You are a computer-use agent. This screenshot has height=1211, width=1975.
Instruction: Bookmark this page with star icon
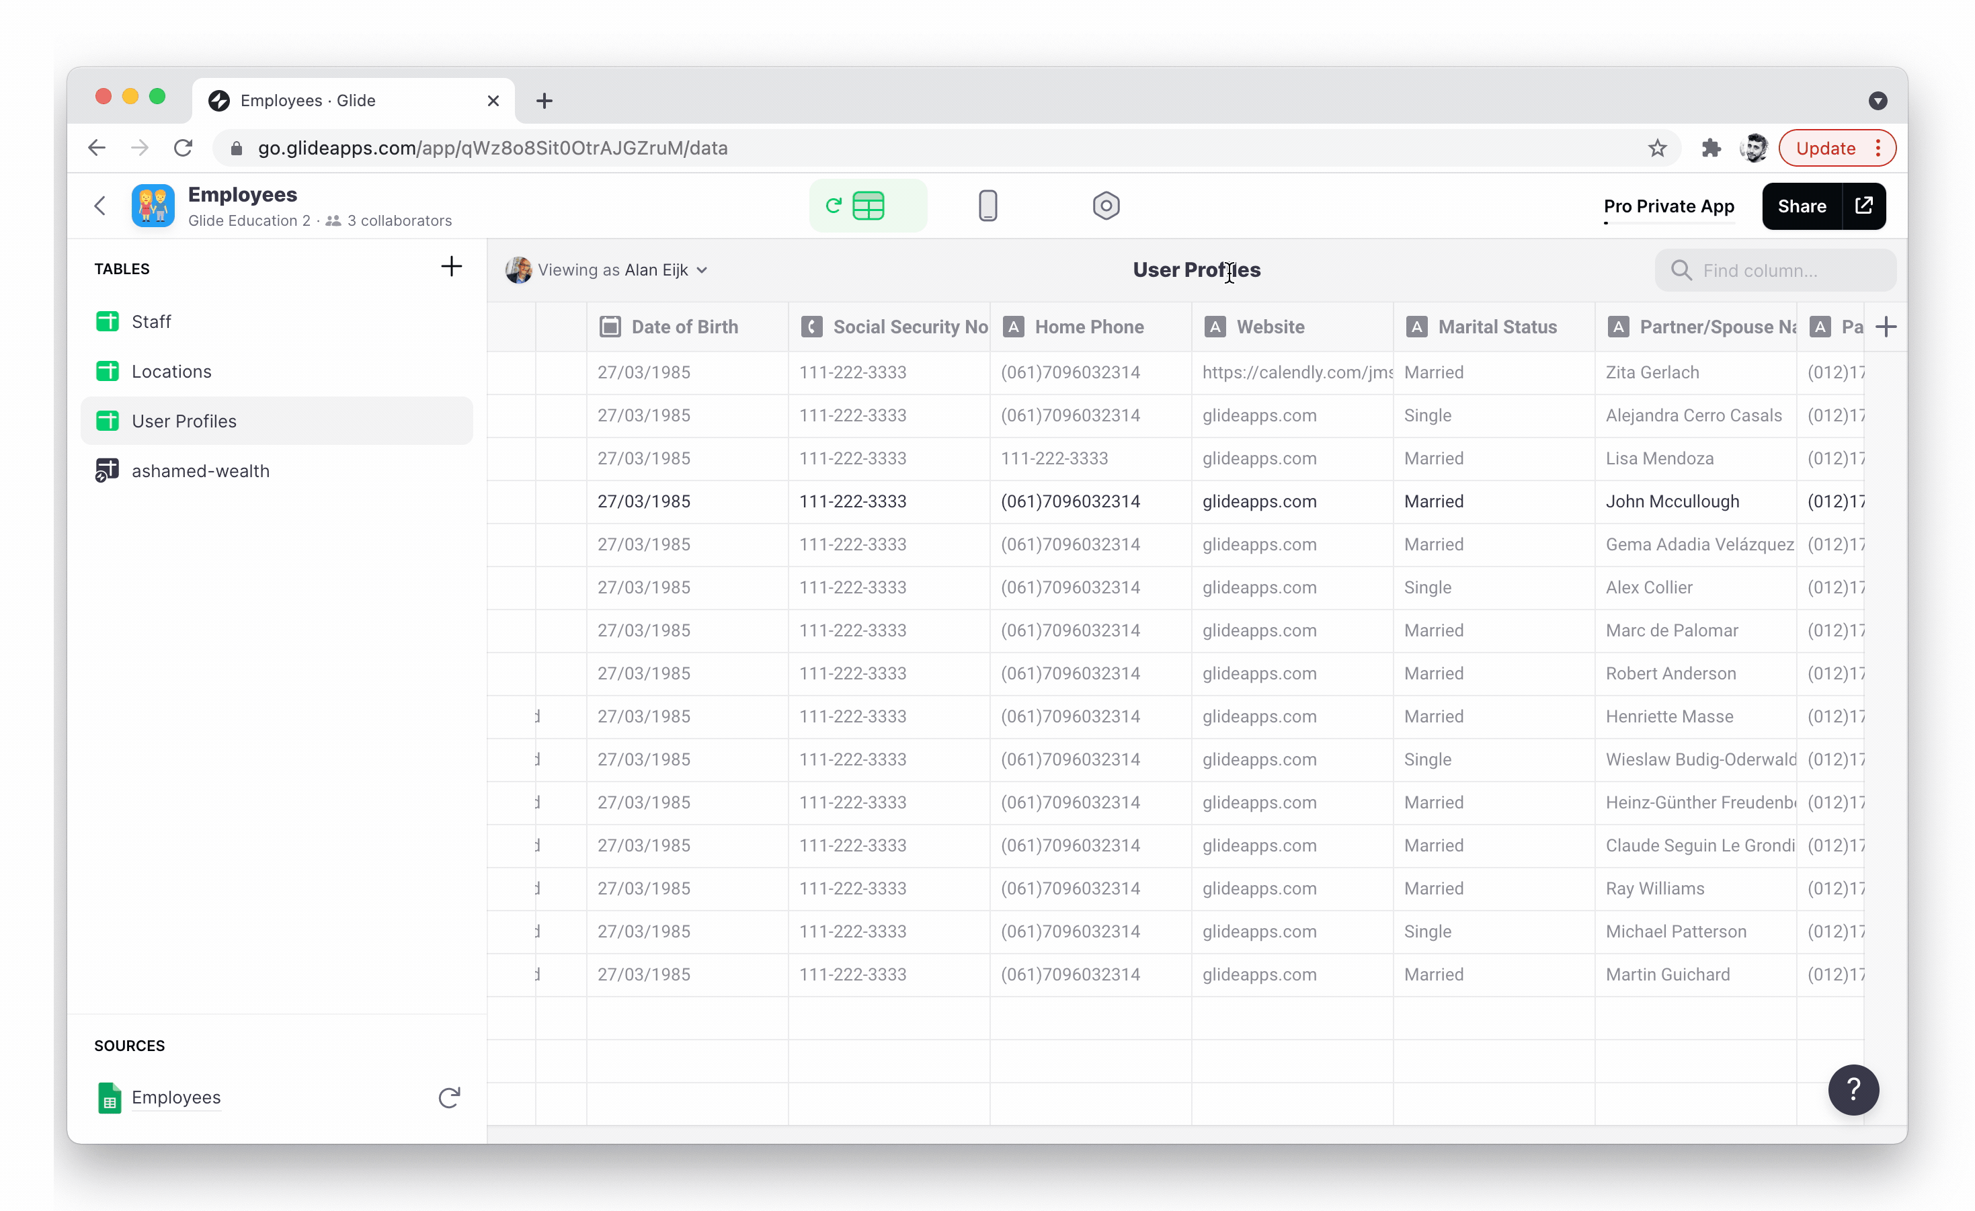click(x=1658, y=149)
